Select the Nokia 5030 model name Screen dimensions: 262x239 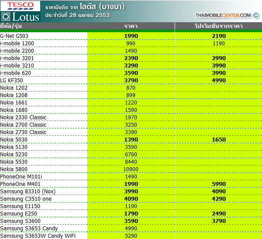14,140
